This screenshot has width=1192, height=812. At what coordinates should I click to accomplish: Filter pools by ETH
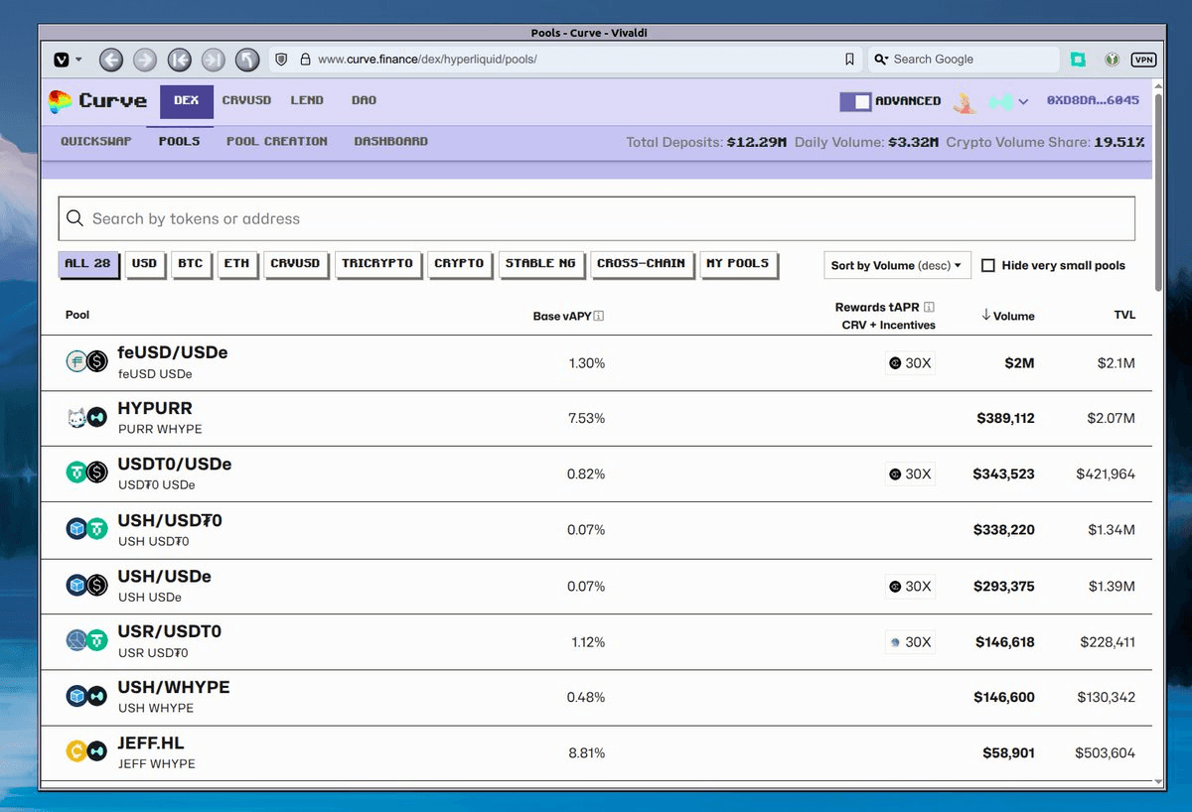pos(237,264)
